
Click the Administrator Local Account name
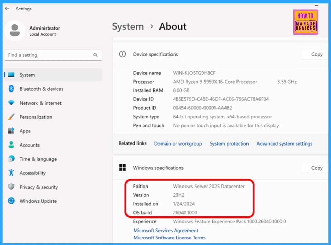(45, 31)
